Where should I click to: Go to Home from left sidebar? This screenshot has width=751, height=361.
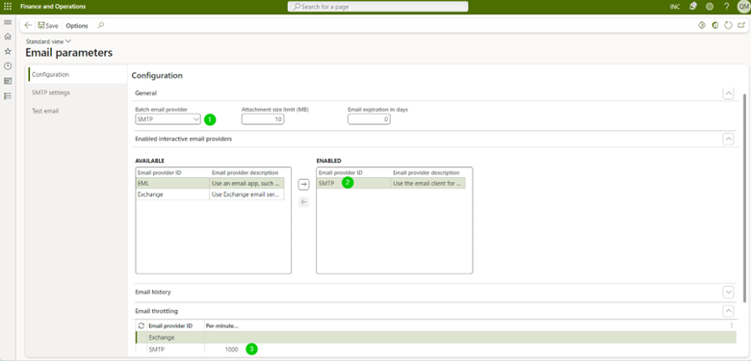[x=8, y=37]
